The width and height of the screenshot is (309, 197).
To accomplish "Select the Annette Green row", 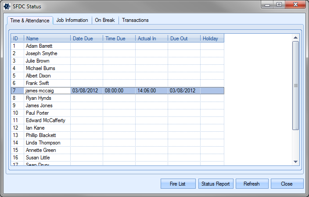I will (x=118, y=150).
